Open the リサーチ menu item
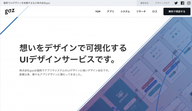Screen dimensions: 192x111 click(141, 11)
